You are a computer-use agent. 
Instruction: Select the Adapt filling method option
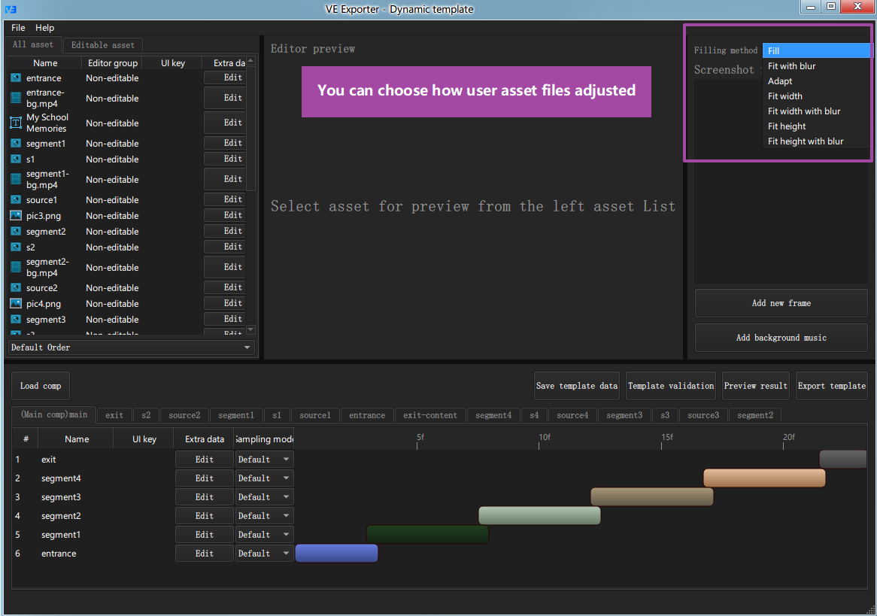[x=780, y=81]
